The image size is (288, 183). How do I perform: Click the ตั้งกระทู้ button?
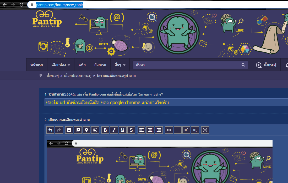(266, 65)
